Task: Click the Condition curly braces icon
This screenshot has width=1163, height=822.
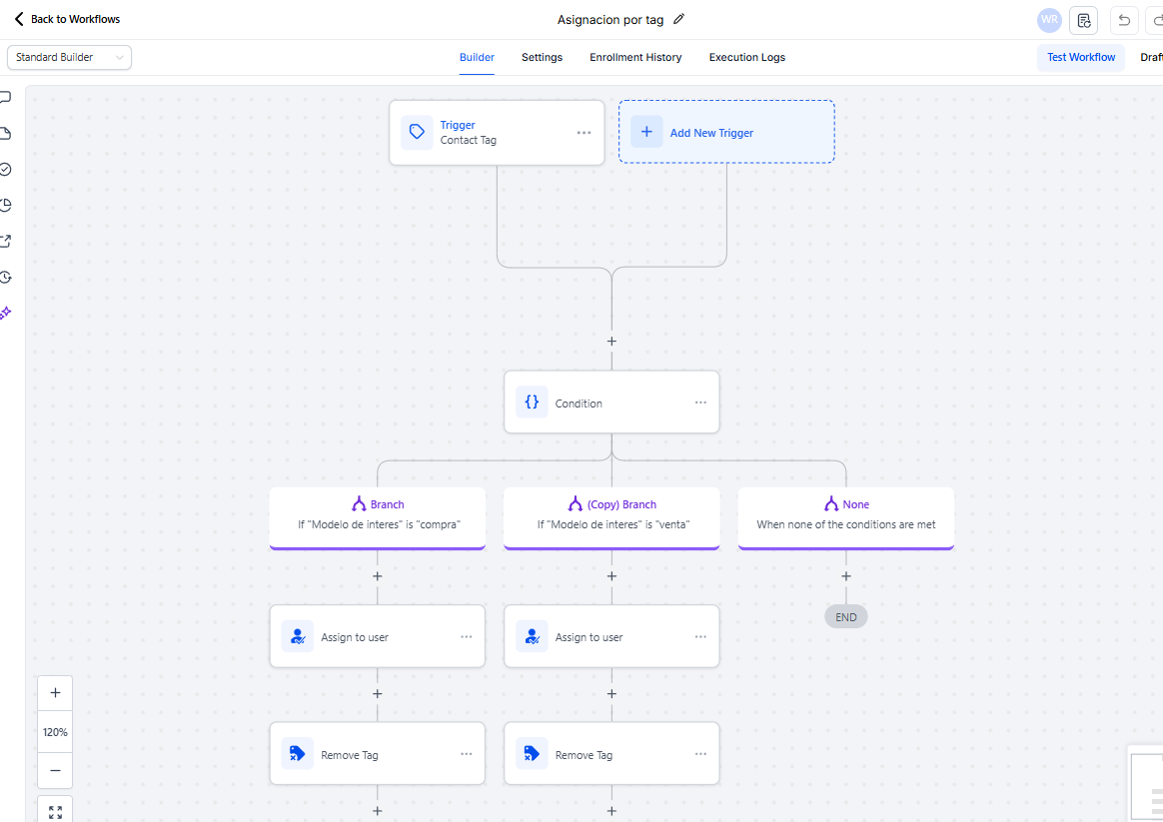Action: [x=532, y=403]
